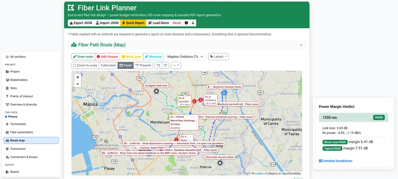Open Connectors & losses section
Screen dimensions: 398x179
click(x=31, y=157)
